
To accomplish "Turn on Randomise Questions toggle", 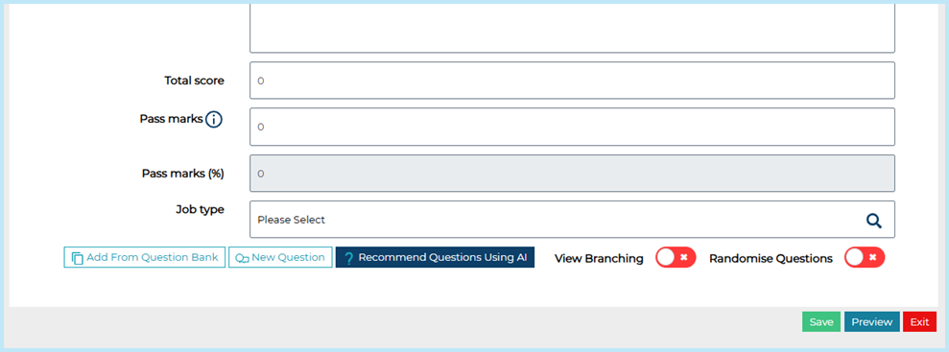I will (x=865, y=258).
